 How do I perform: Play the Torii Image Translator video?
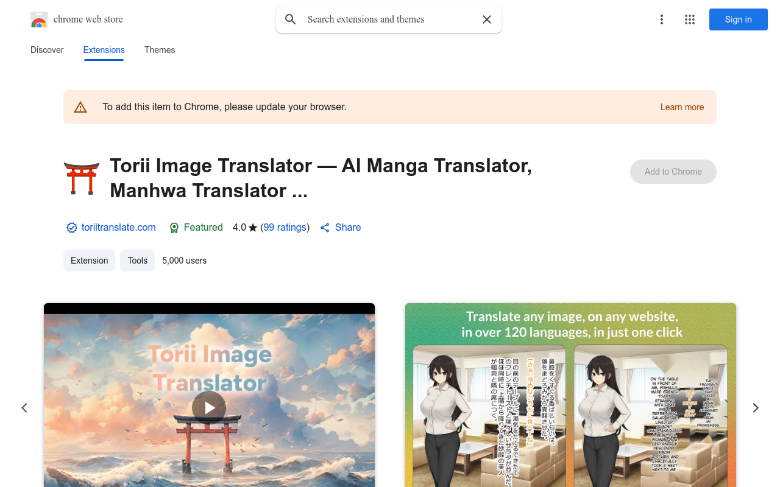tap(209, 408)
